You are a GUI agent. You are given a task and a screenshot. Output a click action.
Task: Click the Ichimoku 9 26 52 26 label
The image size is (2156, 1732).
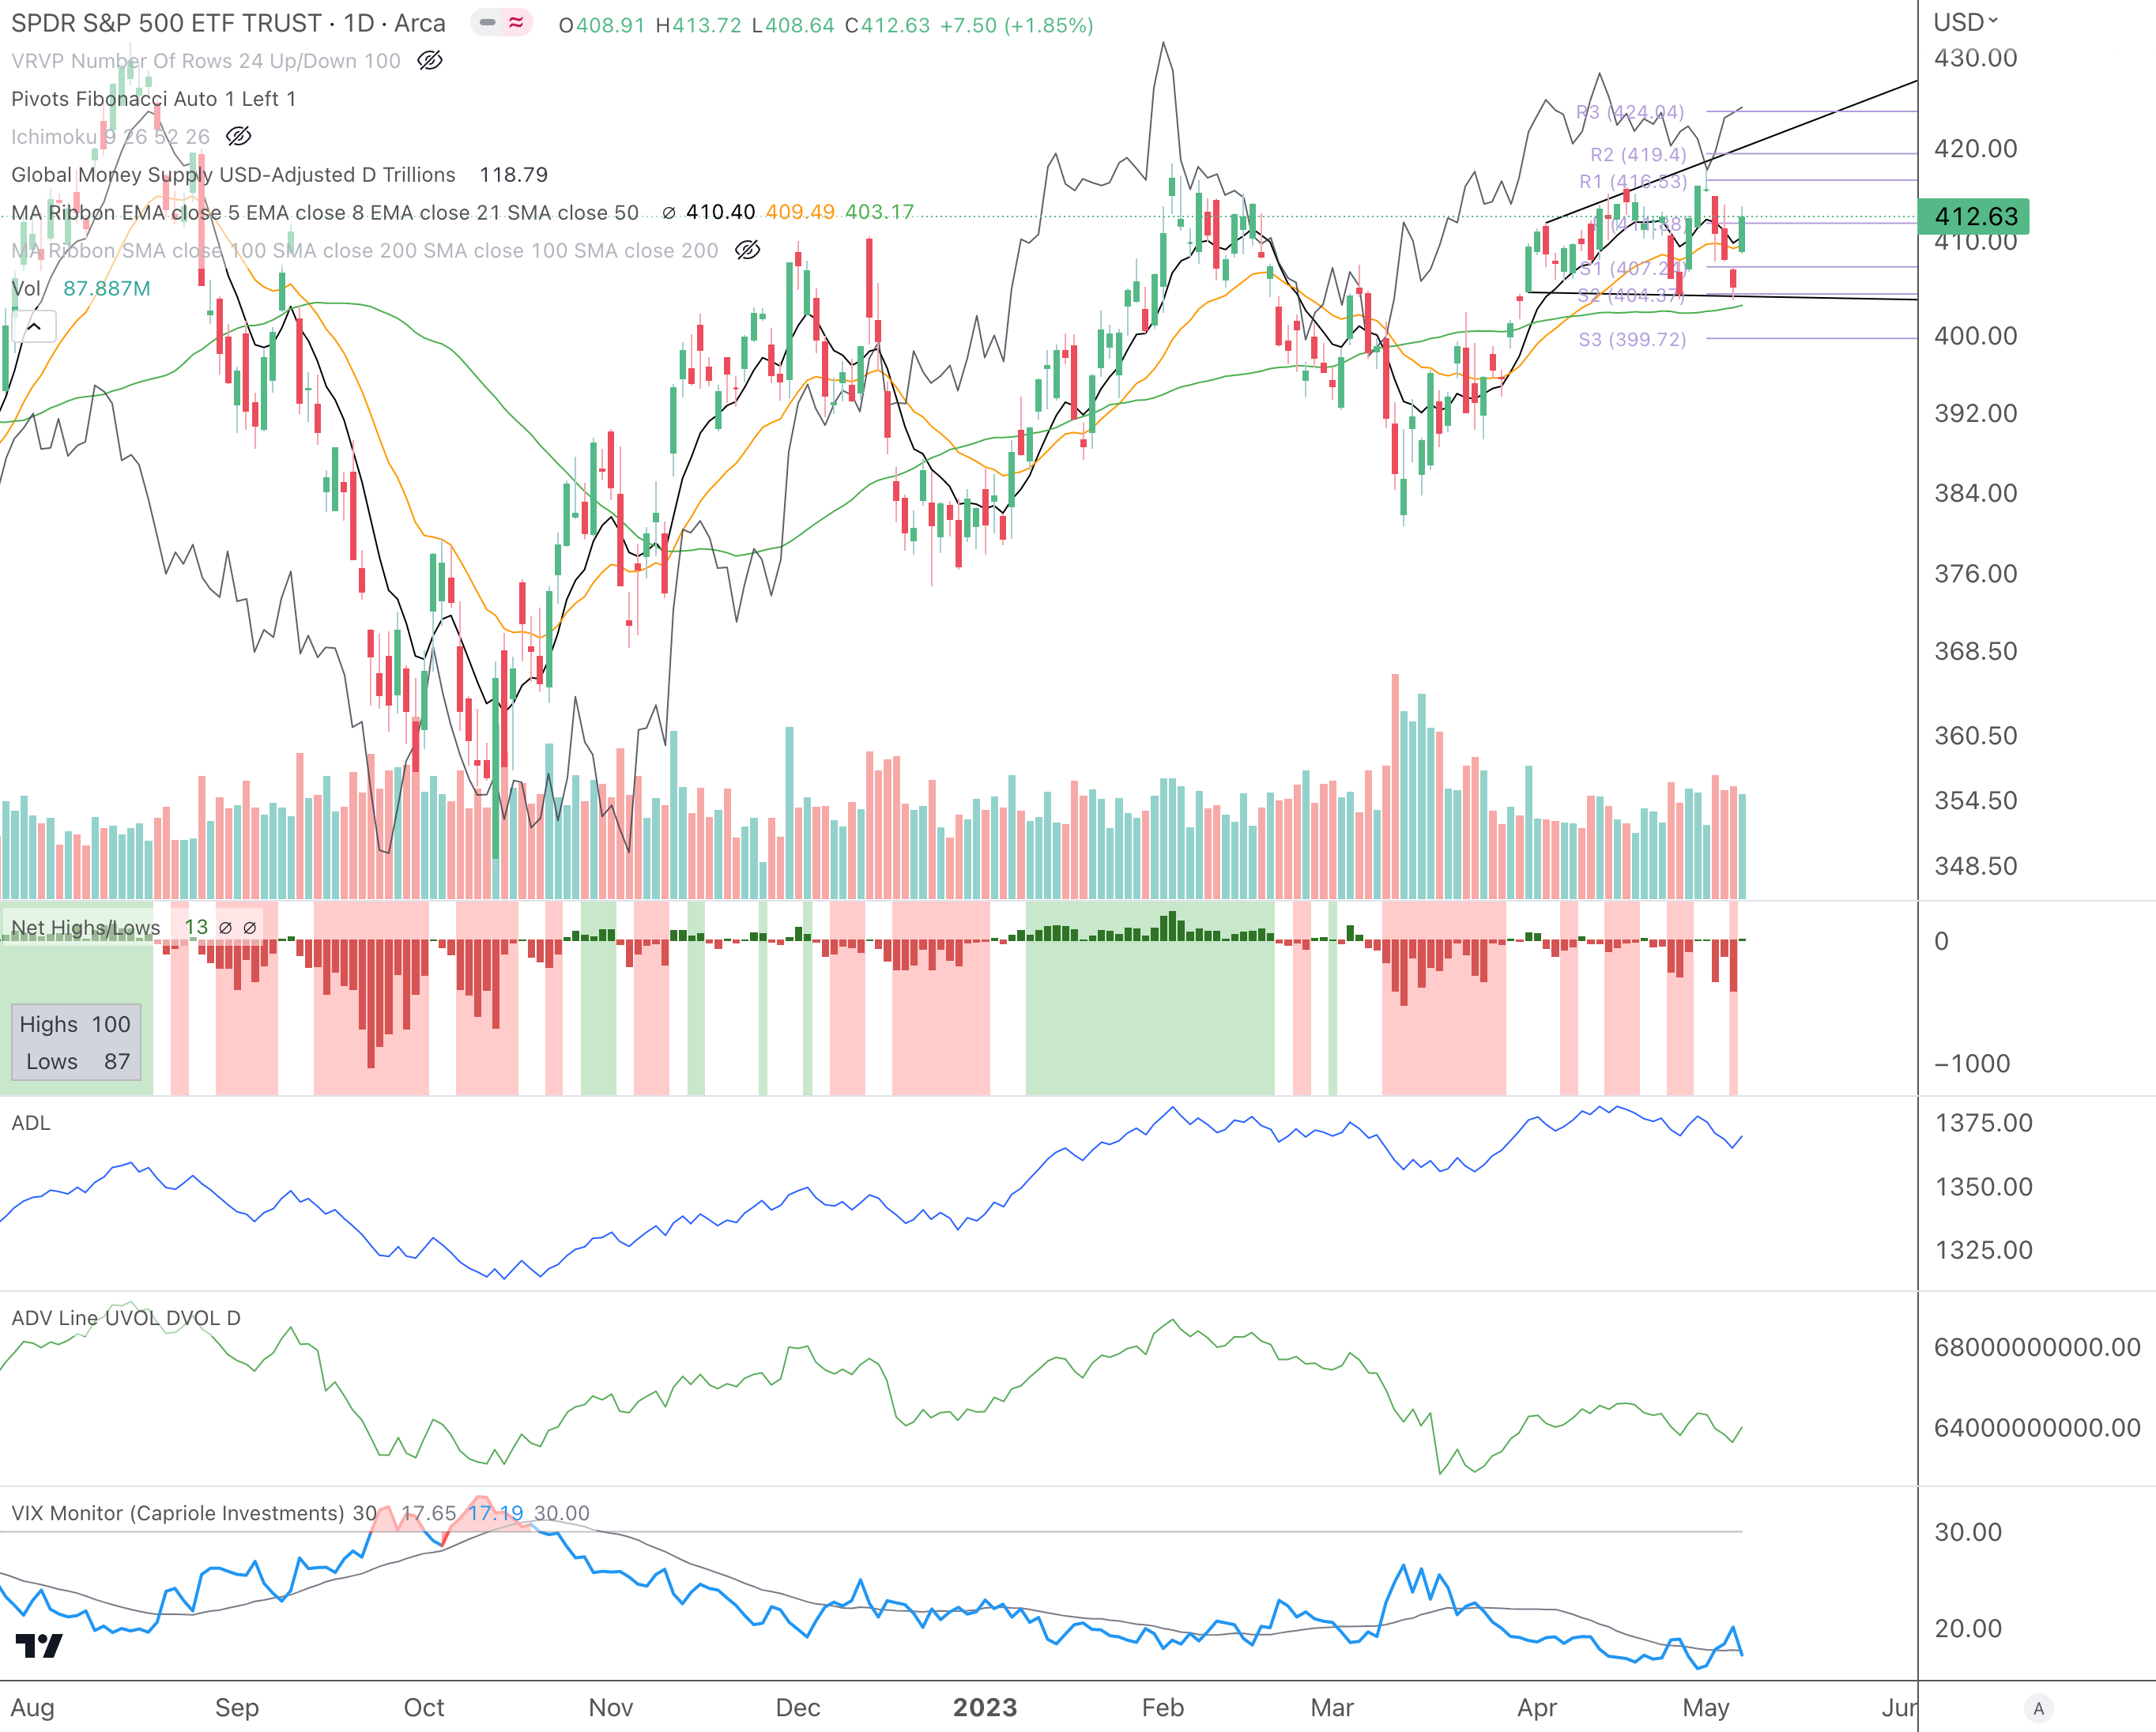pos(111,137)
